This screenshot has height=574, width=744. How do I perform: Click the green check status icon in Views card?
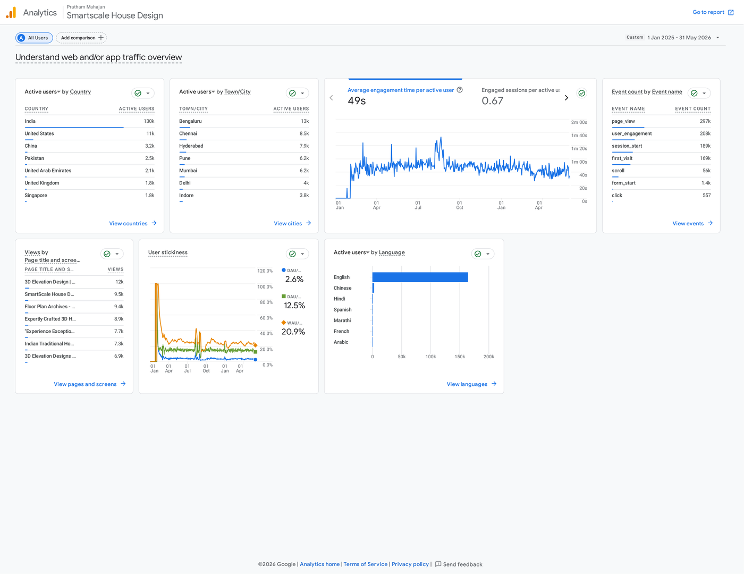[x=107, y=254]
